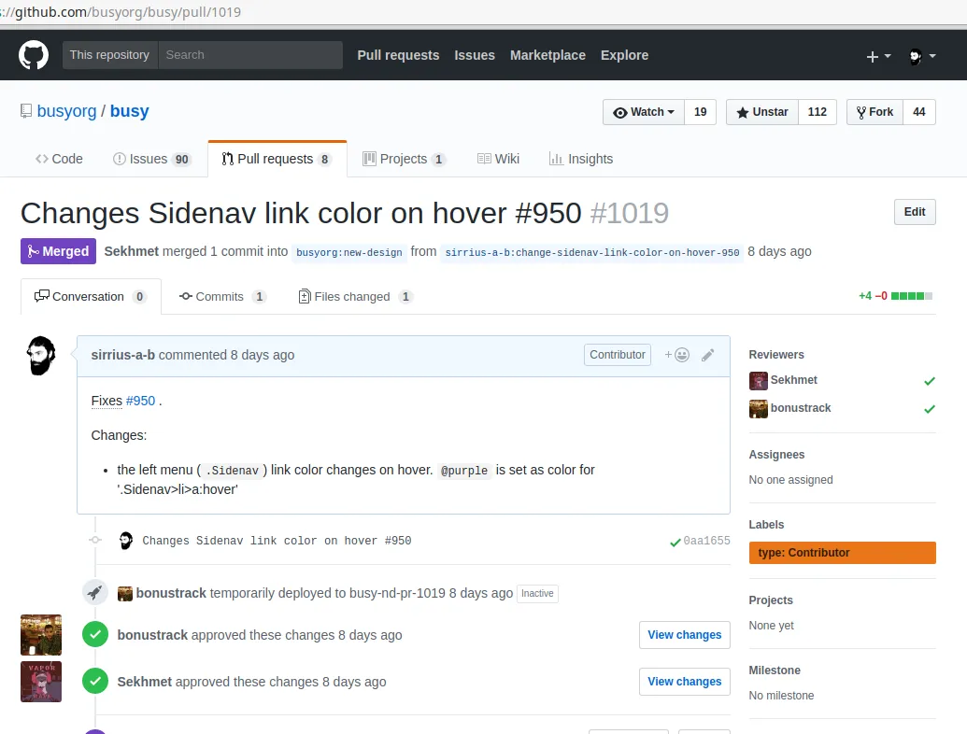
Task: Open the Watch dropdown button
Action: coord(643,112)
